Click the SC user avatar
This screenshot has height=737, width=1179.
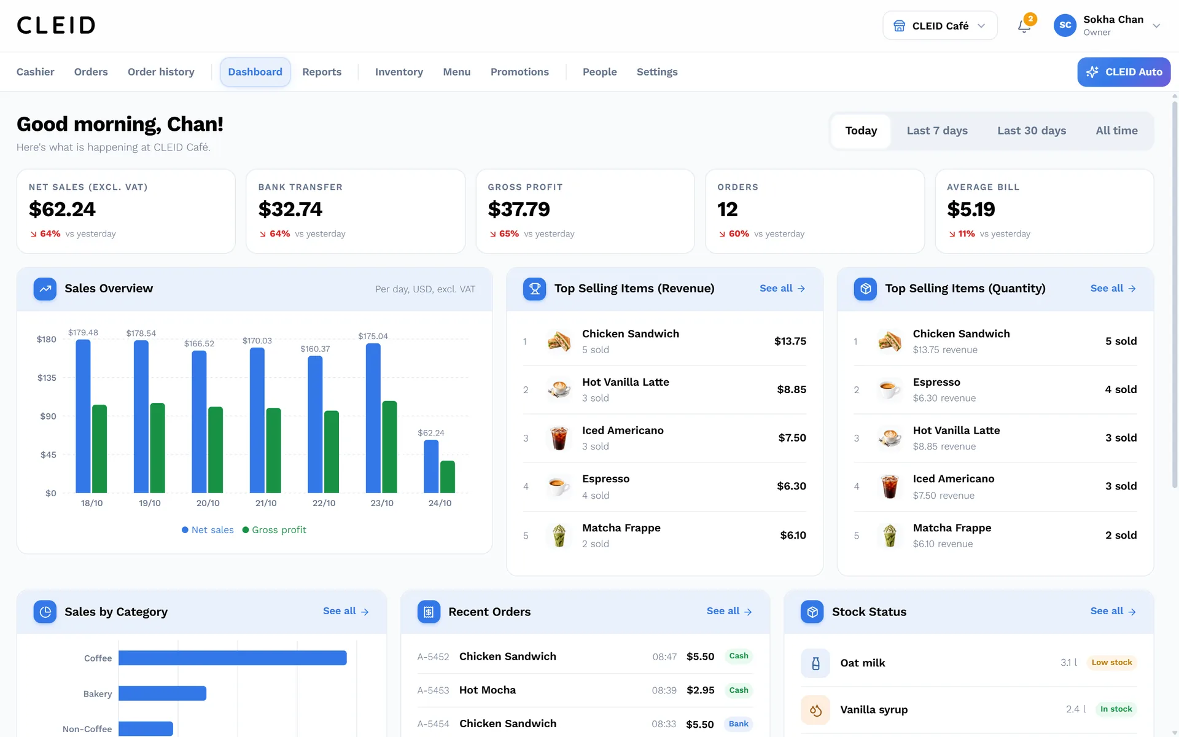coord(1065,25)
